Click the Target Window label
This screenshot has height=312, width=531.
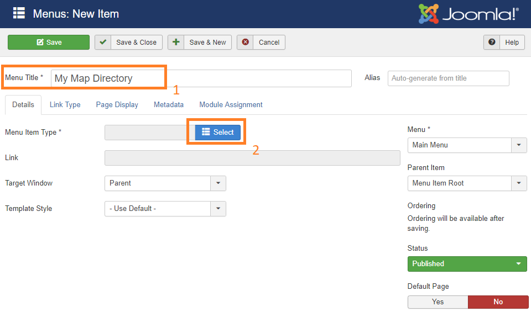pyautogui.click(x=29, y=183)
